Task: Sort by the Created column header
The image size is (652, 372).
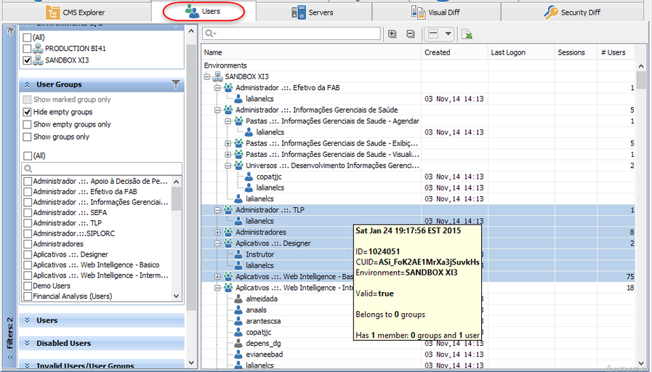Action: pos(454,52)
